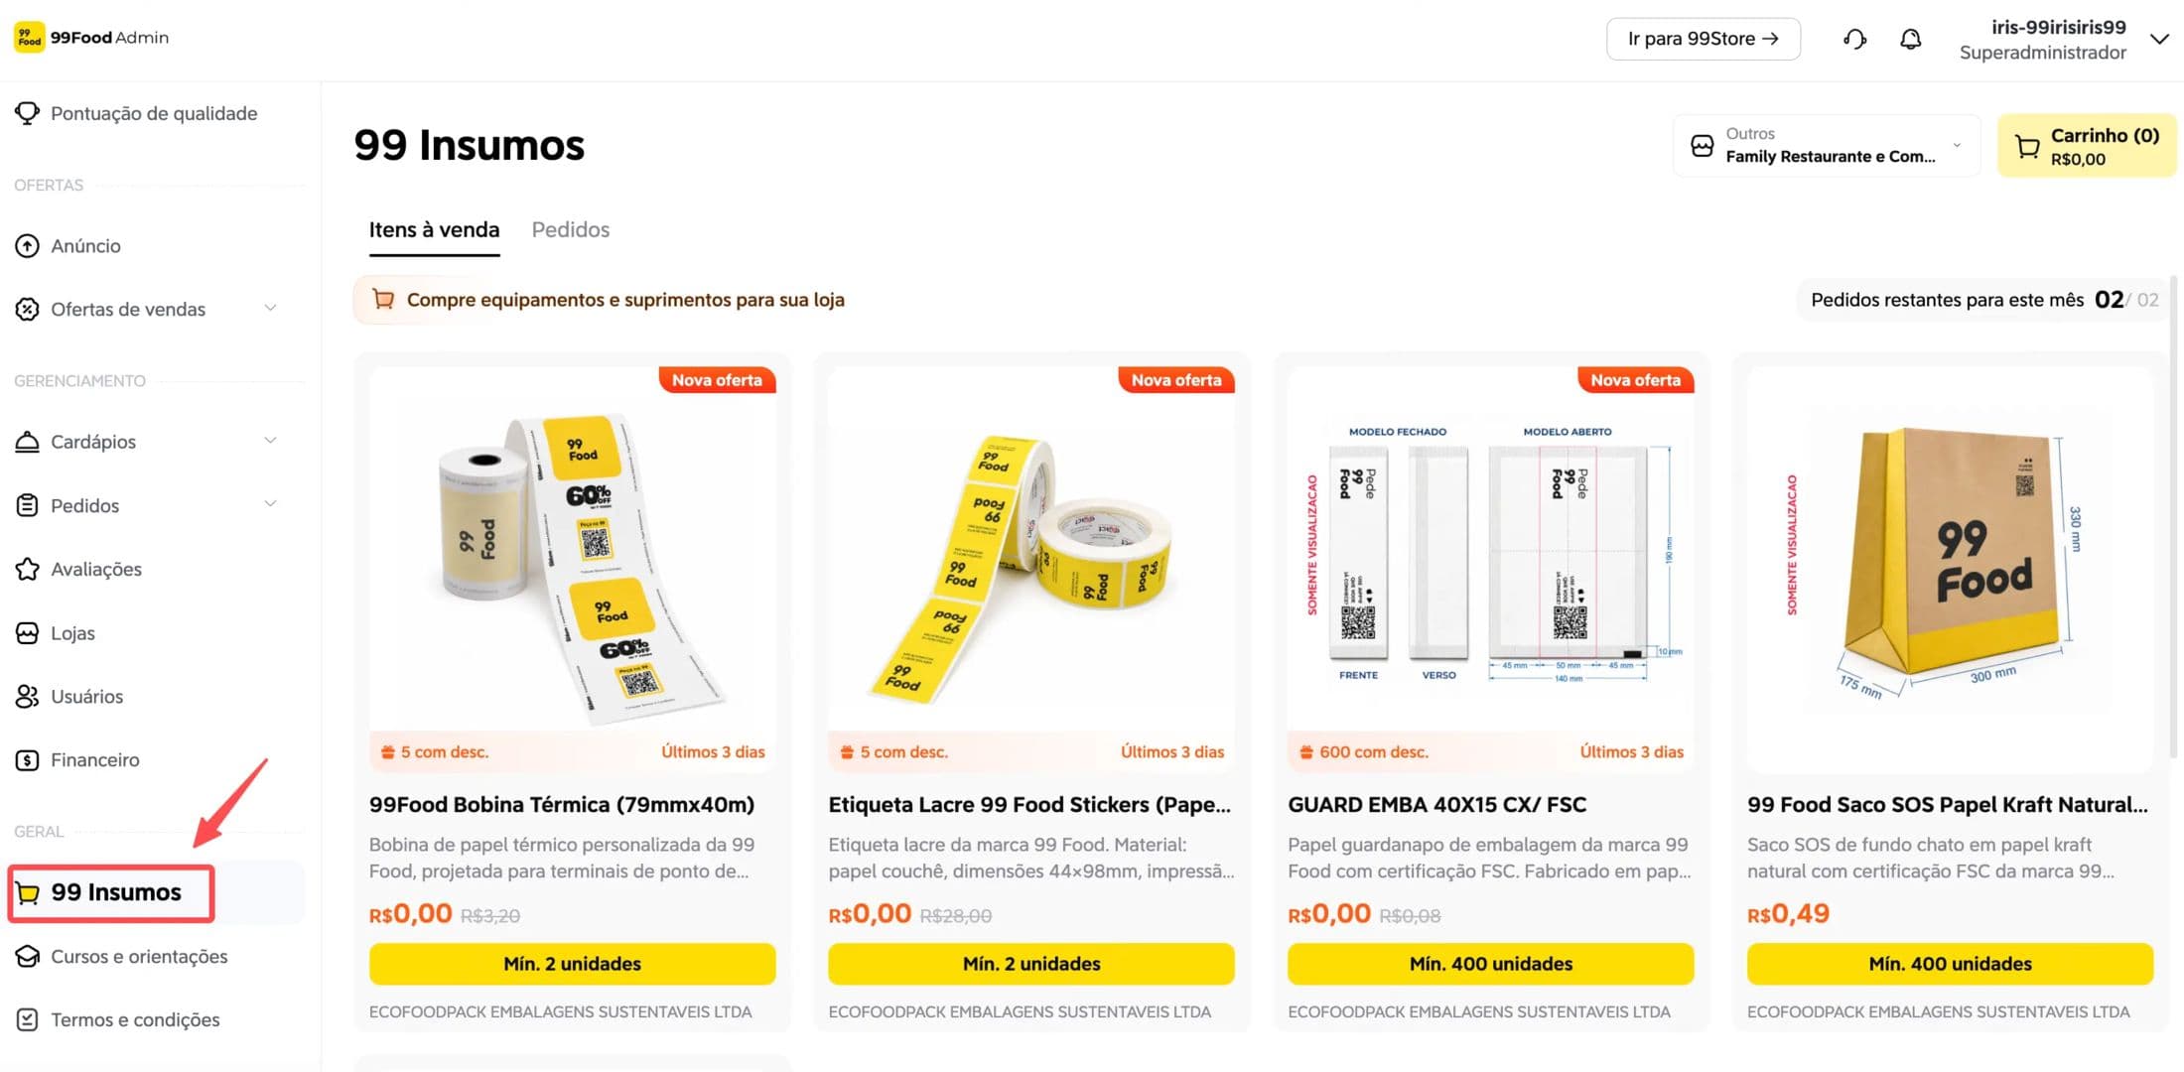The height and width of the screenshot is (1072, 2184).
Task: Click the 99Food Admin logo
Action: coord(91,38)
